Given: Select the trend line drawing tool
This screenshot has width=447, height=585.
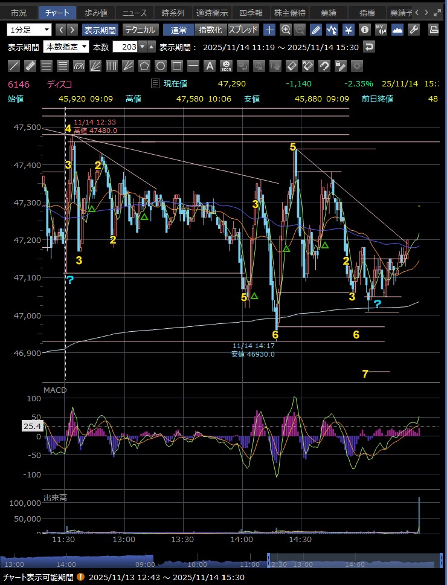Looking at the screenshot, I should (14, 66).
